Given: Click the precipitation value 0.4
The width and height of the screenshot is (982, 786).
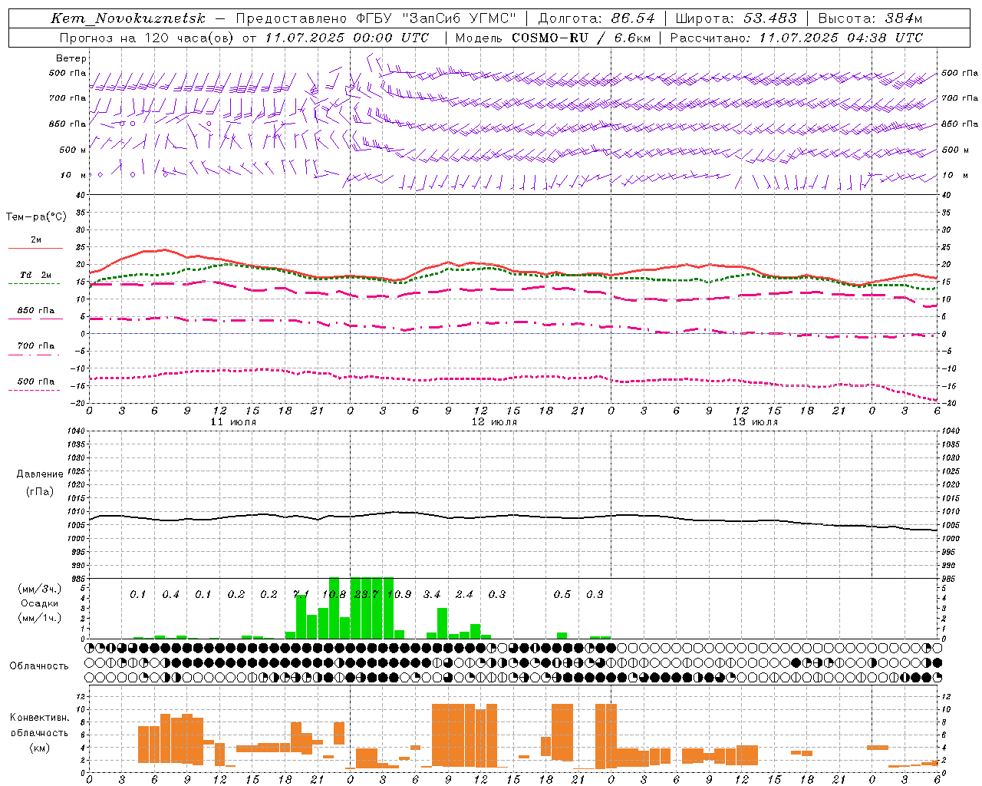Looking at the screenshot, I should coord(170,595).
